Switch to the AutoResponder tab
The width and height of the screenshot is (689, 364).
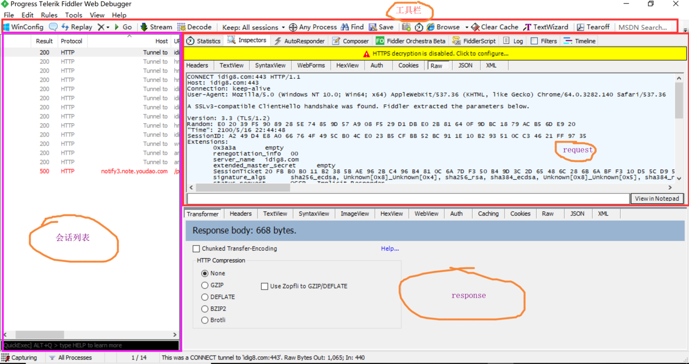299,41
